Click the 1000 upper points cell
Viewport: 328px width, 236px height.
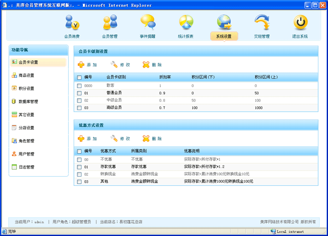tap(258, 108)
